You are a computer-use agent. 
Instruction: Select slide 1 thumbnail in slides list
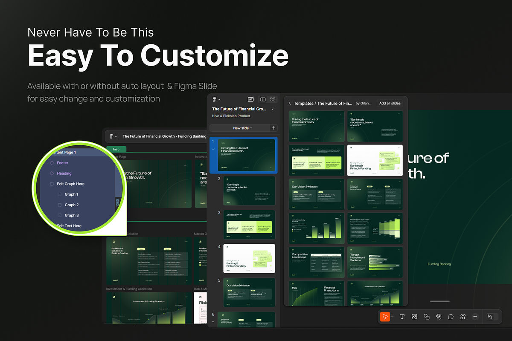[x=246, y=155]
